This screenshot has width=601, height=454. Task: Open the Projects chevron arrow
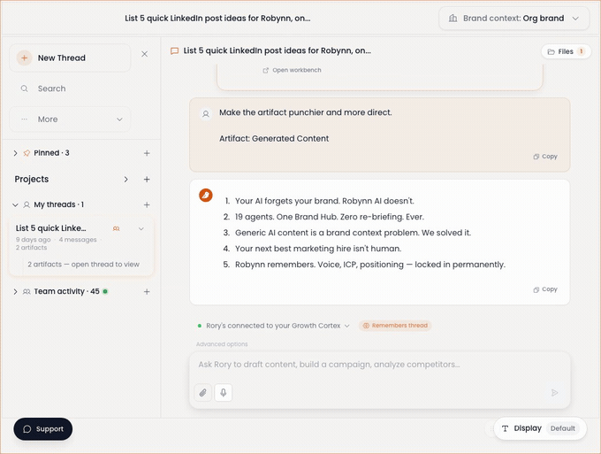pos(126,180)
